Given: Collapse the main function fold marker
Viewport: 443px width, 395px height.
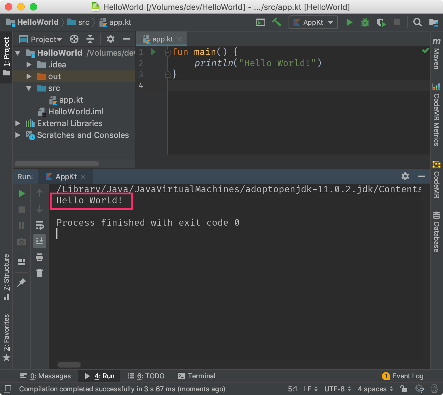Looking at the screenshot, I should click(x=167, y=52).
